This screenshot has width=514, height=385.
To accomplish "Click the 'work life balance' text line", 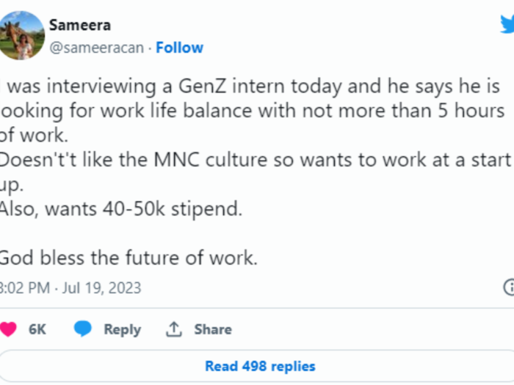I will tap(252, 111).
